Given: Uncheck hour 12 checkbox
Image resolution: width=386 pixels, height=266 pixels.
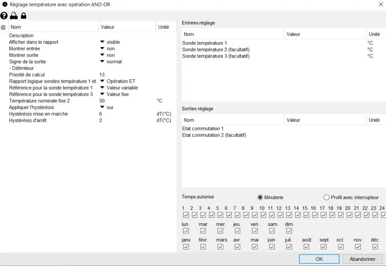Looking at the screenshot, I should click(280, 215).
